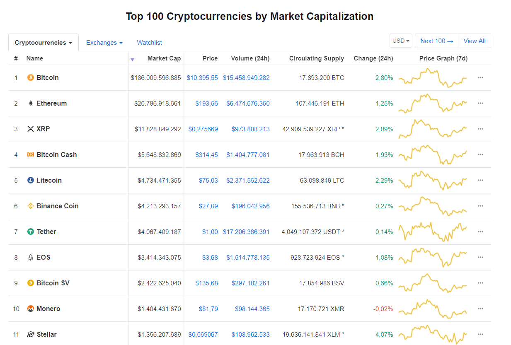Sort by Price column header
The image size is (511, 345).
point(210,58)
